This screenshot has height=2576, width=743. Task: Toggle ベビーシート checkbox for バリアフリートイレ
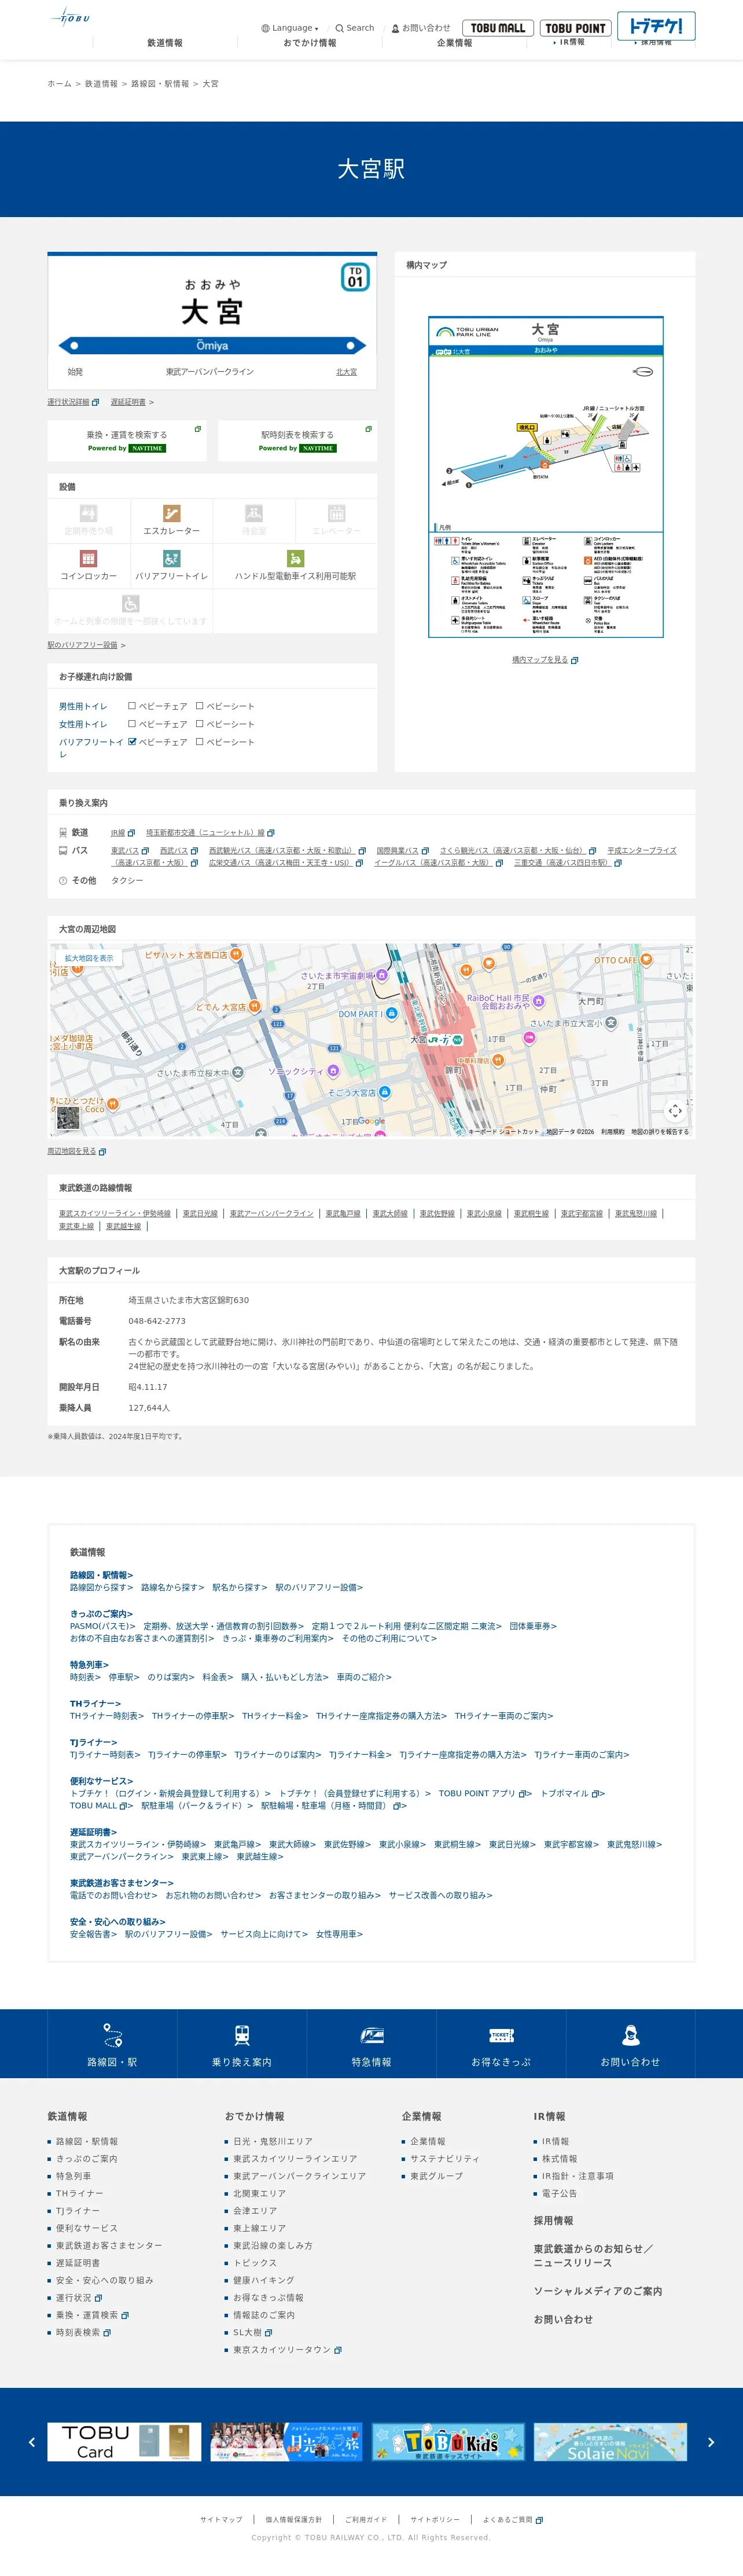(x=200, y=742)
